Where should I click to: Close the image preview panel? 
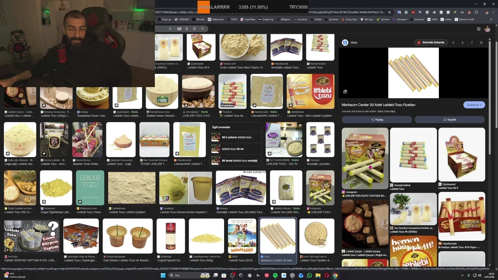point(481,42)
